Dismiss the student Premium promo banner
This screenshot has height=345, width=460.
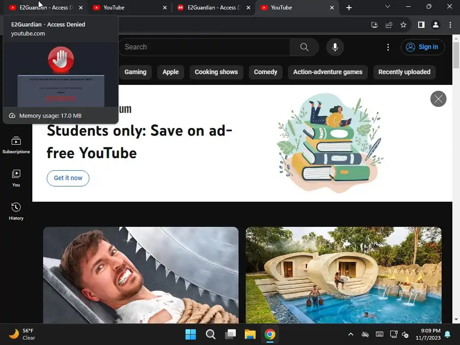(438, 99)
